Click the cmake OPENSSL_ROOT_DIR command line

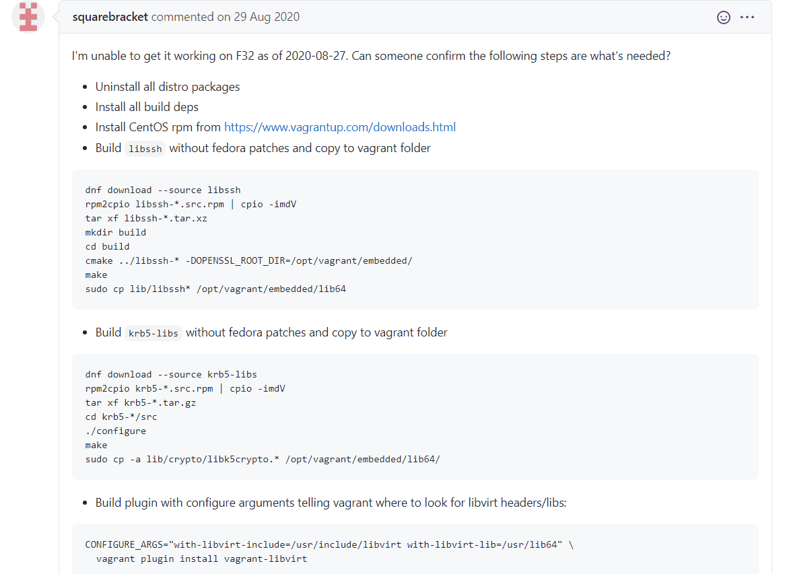(248, 260)
